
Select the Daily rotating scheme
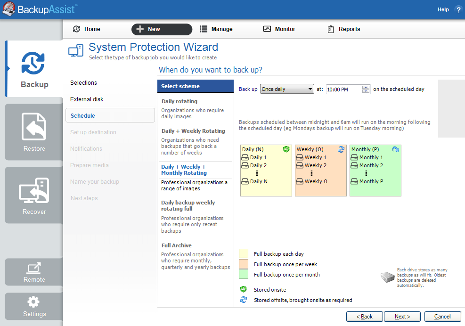pyautogui.click(x=179, y=101)
